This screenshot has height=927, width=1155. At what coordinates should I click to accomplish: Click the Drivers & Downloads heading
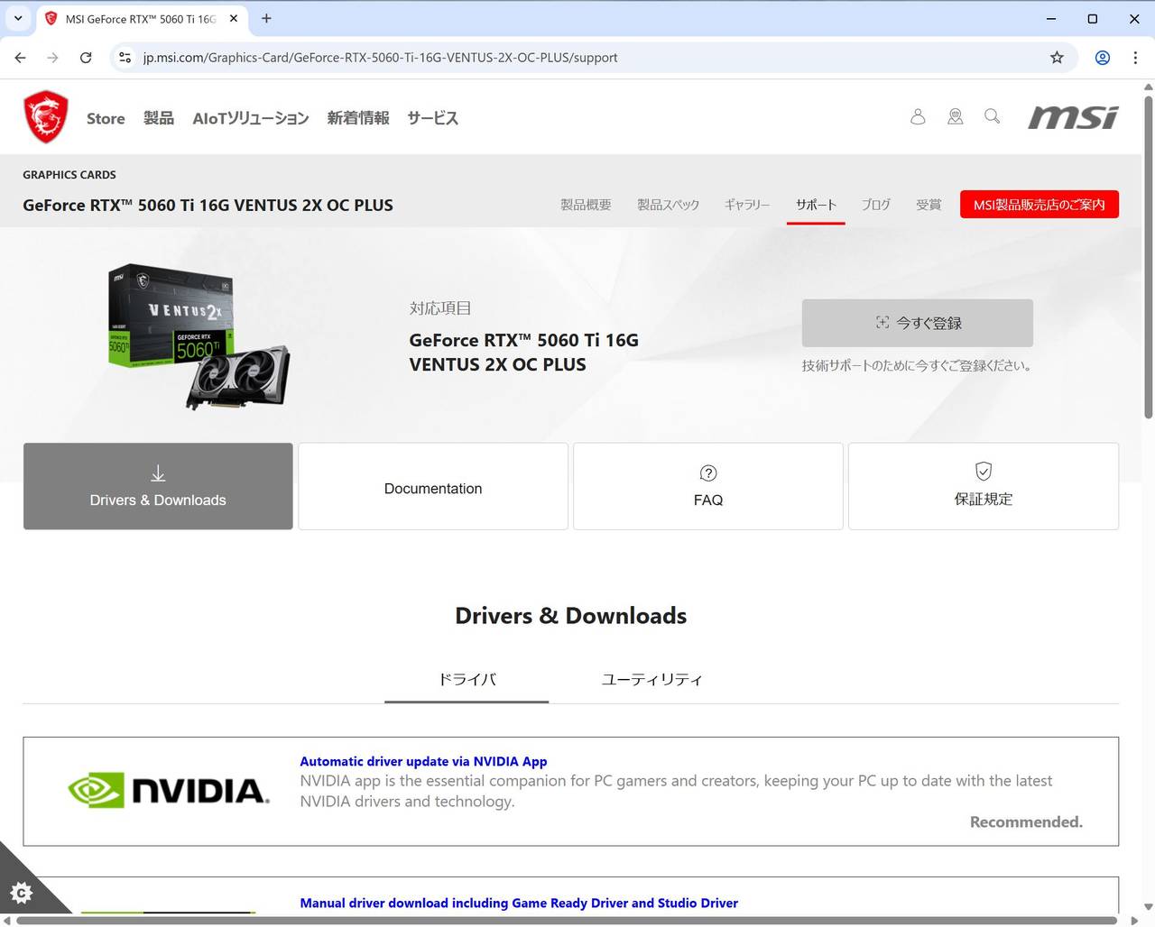(x=570, y=616)
